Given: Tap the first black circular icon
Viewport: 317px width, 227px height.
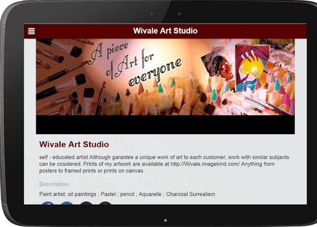Looking at the screenshot, I should 86,203.
